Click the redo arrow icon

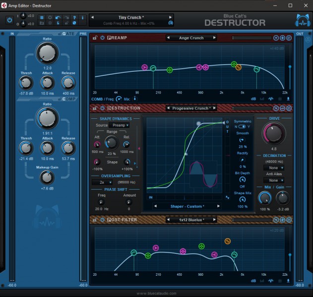coord(66,17)
